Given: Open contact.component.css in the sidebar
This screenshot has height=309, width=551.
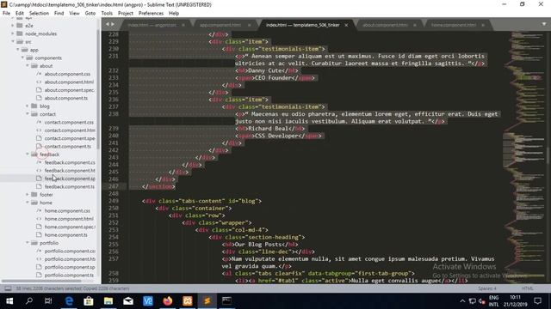Looking at the screenshot, I should 69,122.
